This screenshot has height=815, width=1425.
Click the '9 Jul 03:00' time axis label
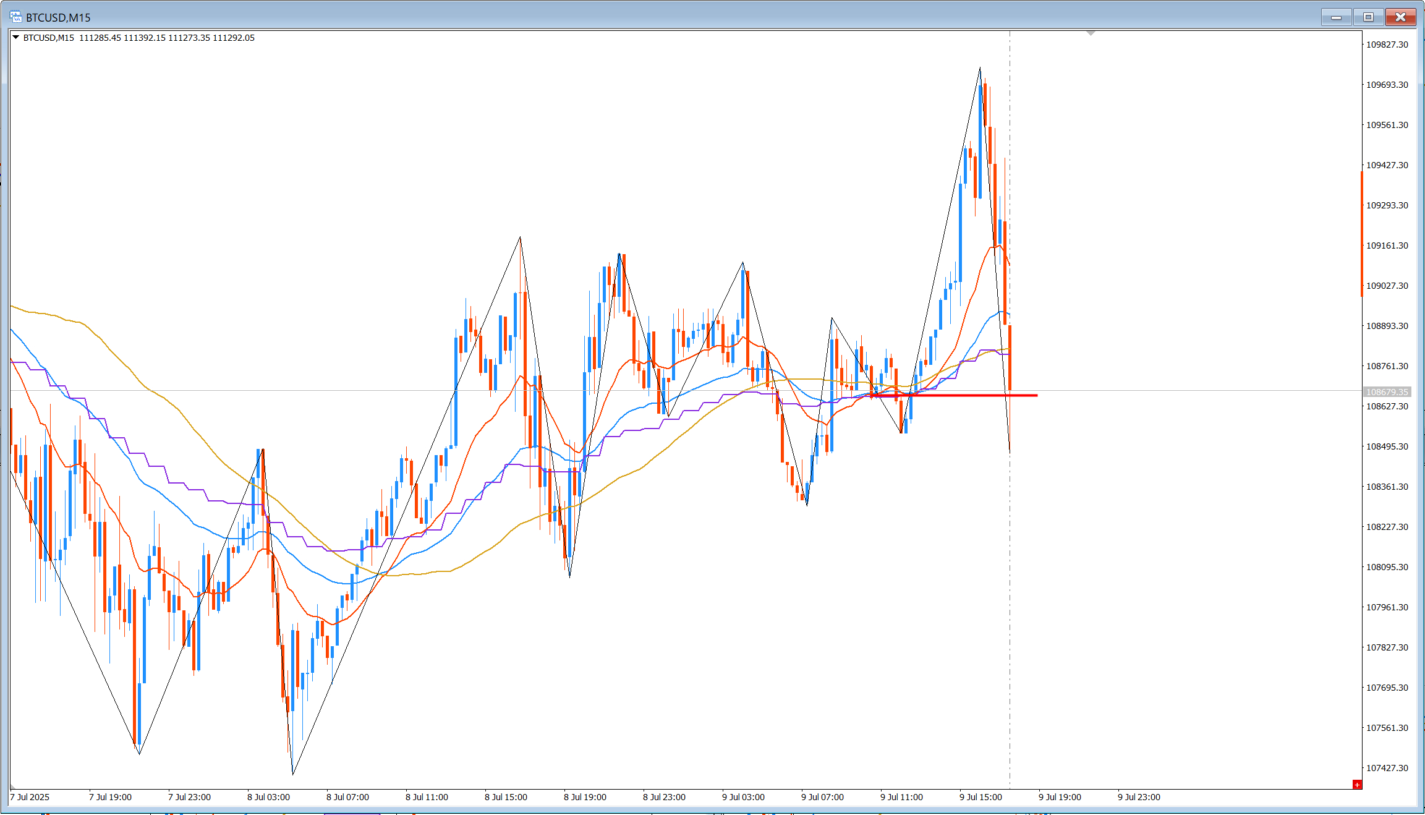[743, 797]
